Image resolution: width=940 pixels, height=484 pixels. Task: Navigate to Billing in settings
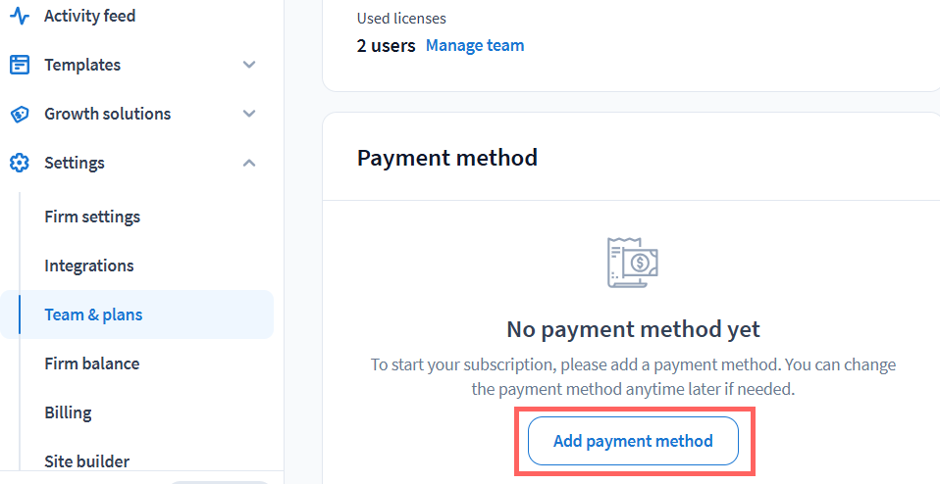[68, 412]
